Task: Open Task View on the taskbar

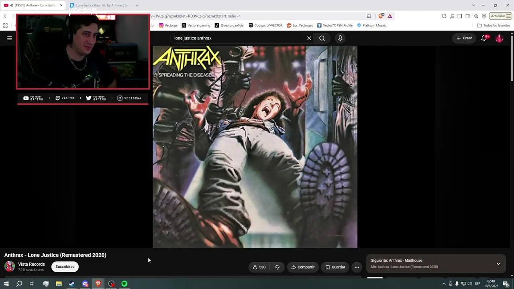Action: pos(32,284)
